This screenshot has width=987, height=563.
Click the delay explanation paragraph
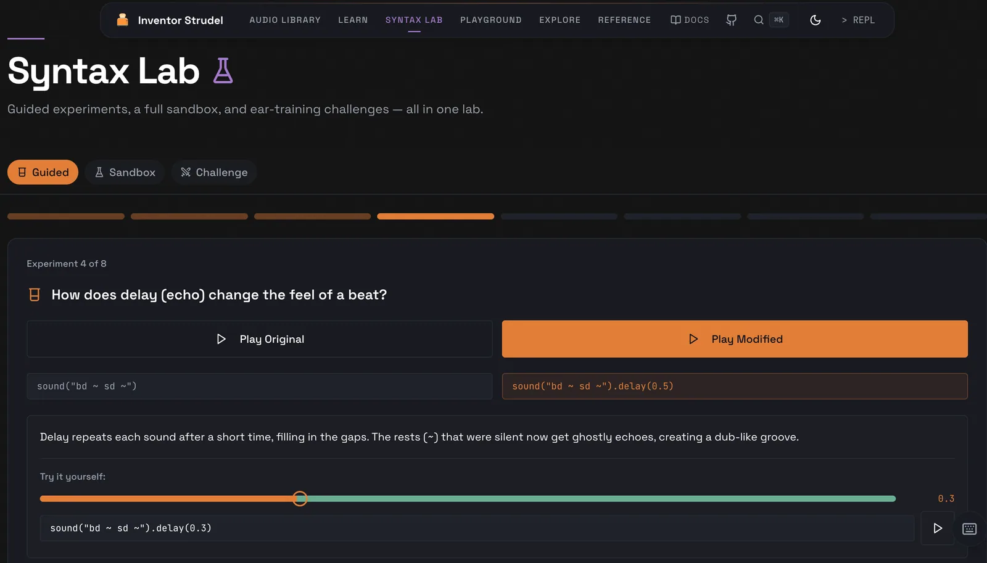(419, 437)
